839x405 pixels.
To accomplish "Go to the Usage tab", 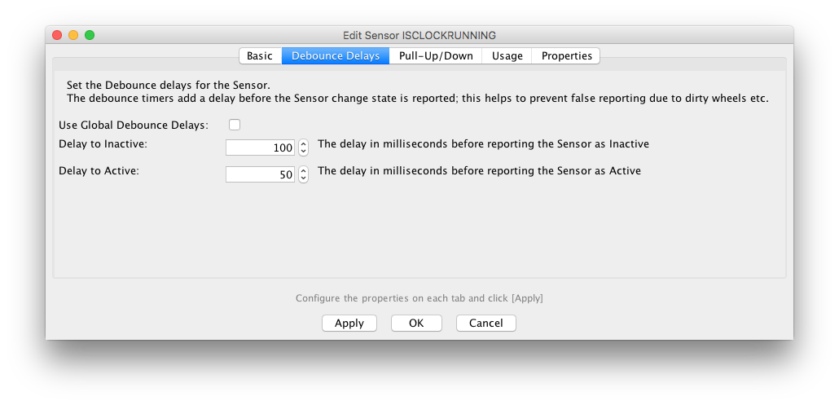I will pos(507,56).
